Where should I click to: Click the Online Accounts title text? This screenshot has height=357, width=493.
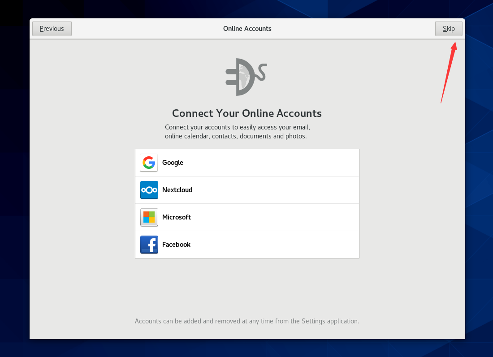247,29
